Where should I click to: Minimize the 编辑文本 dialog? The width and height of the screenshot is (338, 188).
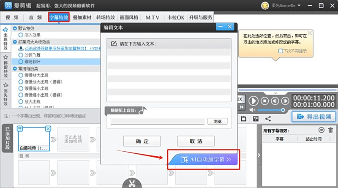(221, 27)
